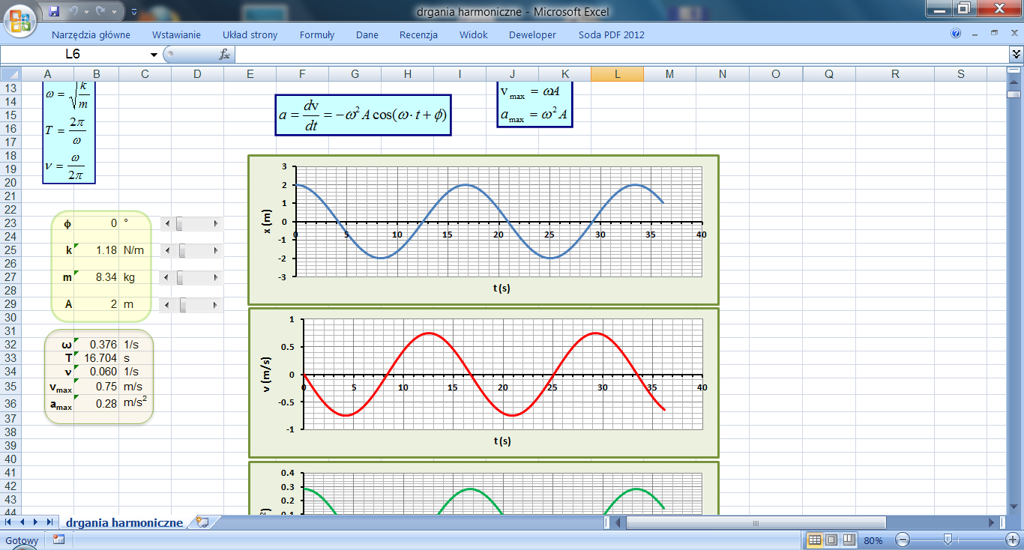Select the period cell showing 16.704

pyautogui.click(x=96, y=358)
